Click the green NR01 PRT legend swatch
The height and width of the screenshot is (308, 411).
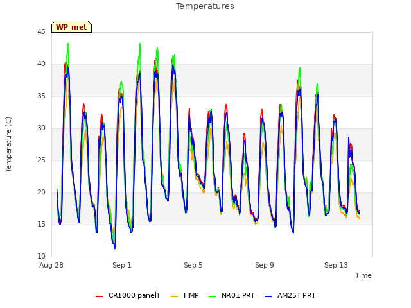coord(213,296)
